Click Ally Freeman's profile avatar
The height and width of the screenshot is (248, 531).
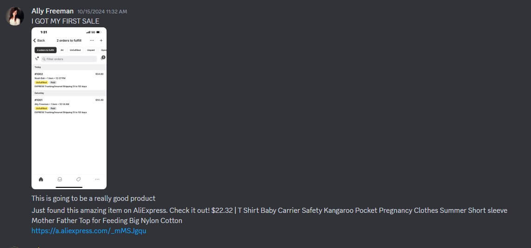pos(15,16)
